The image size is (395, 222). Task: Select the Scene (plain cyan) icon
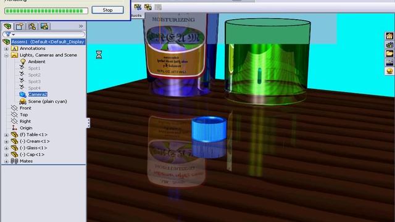coord(23,101)
